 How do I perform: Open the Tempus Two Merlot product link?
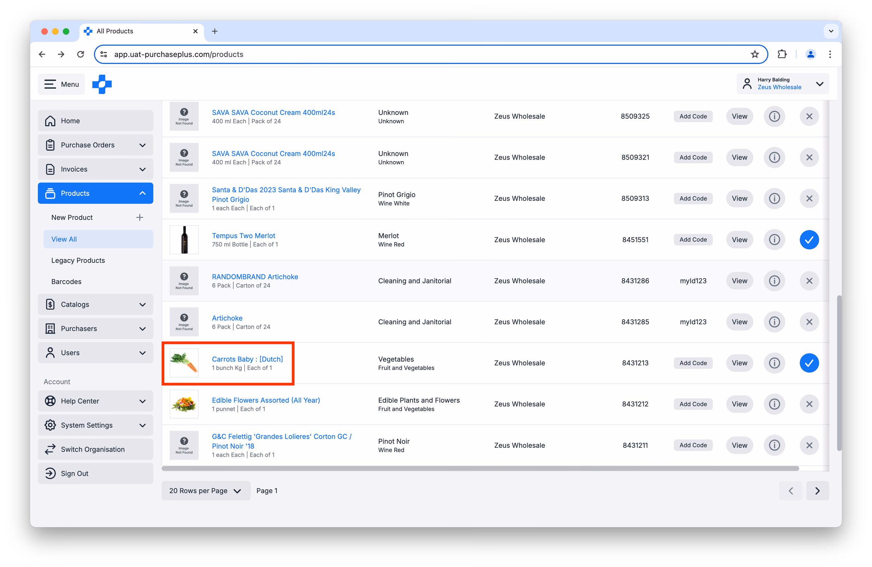(x=243, y=235)
